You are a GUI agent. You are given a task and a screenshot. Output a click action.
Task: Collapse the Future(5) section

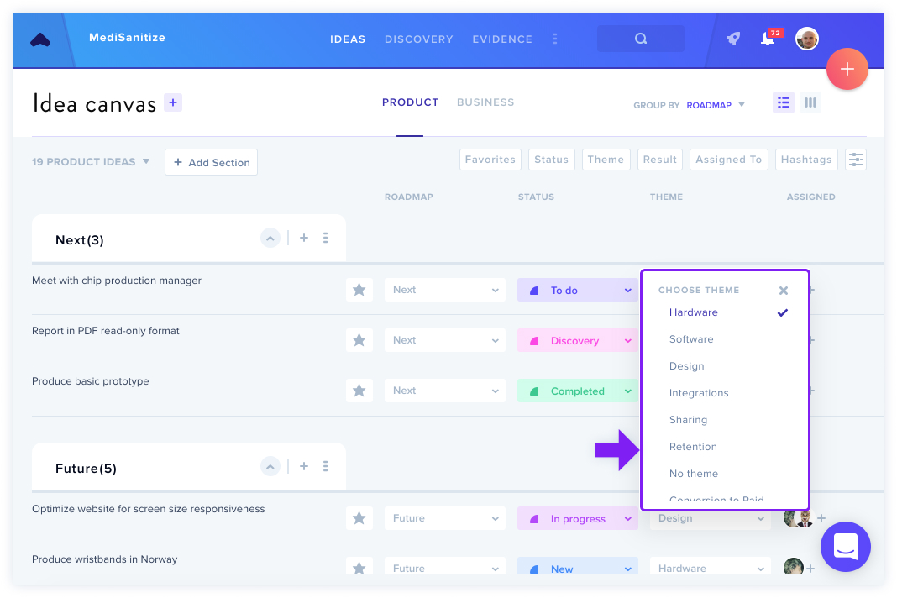[270, 466]
